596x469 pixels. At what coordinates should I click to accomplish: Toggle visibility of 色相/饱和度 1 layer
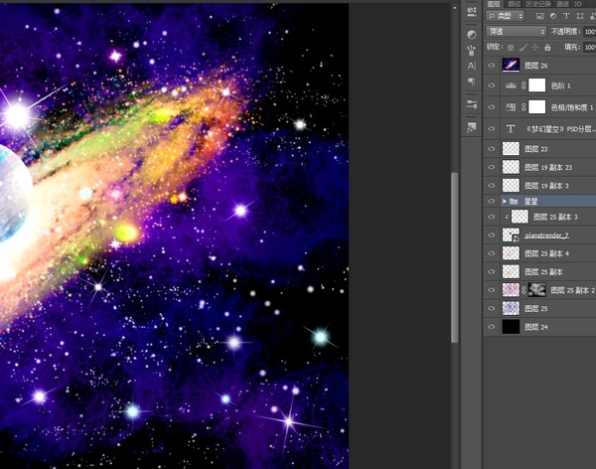coord(492,107)
